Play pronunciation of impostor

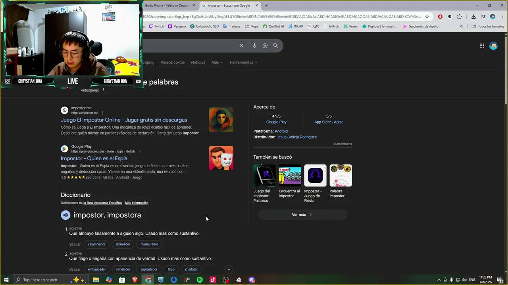click(65, 215)
